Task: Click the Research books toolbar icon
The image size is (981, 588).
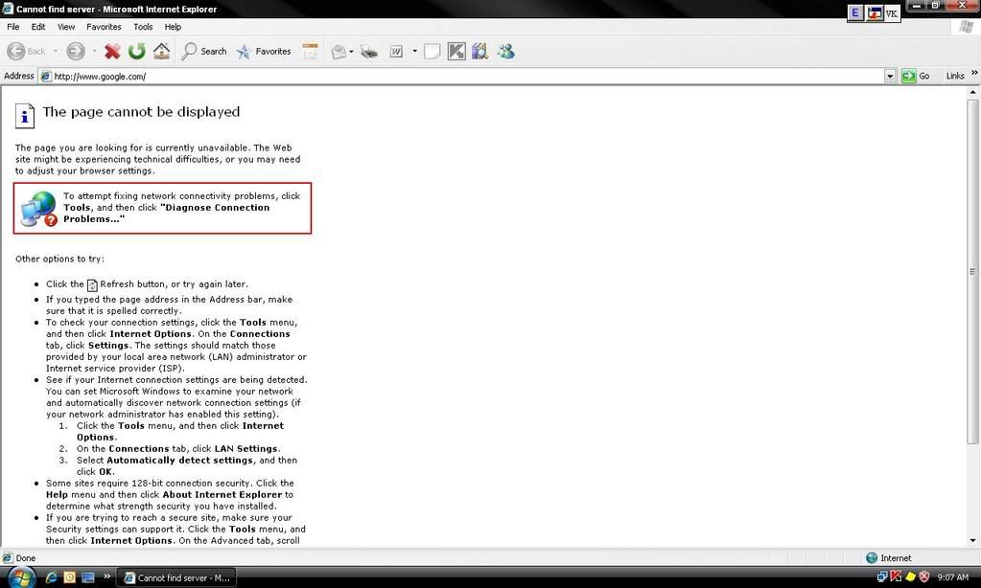Action: 479,52
